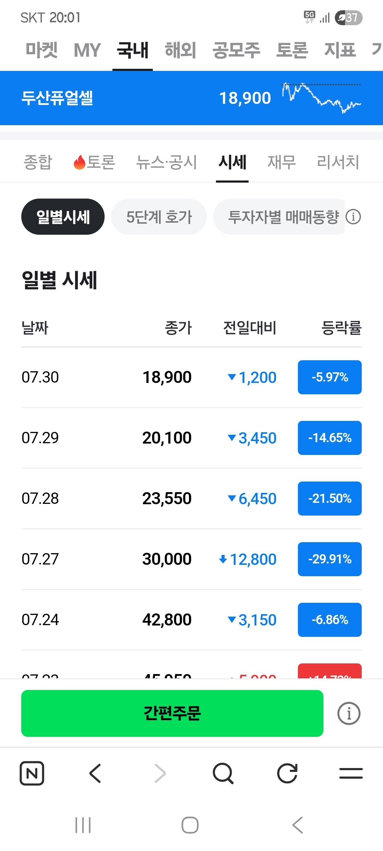Open Android recent apps button
Image resolution: width=383 pixels, height=851 pixels.
(83, 825)
